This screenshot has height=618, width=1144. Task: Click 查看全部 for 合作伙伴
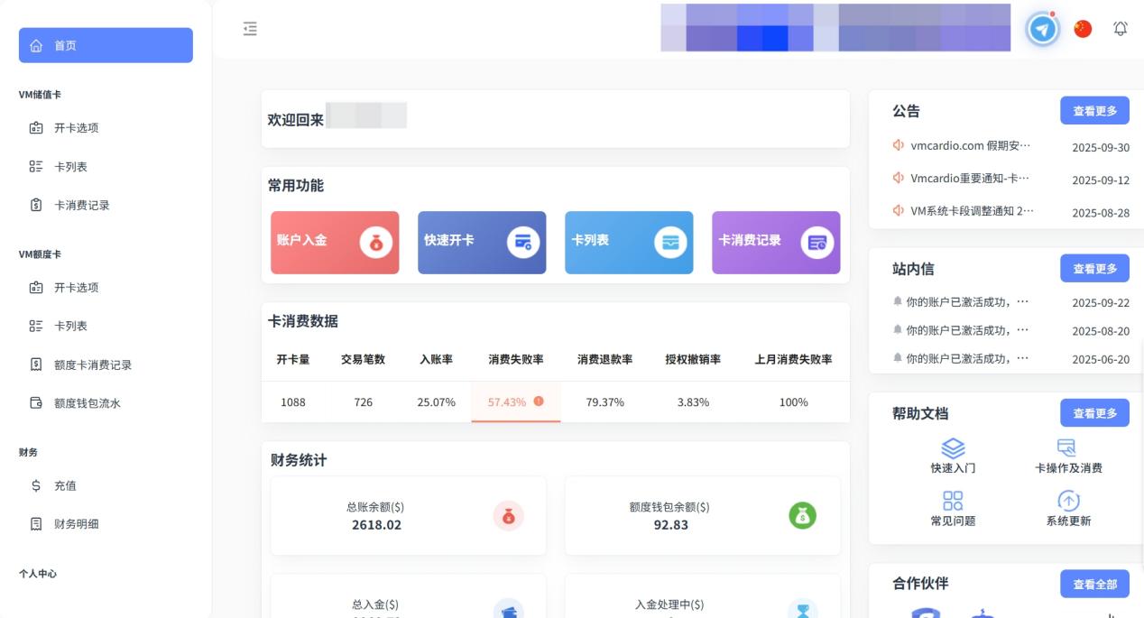pos(1094,584)
